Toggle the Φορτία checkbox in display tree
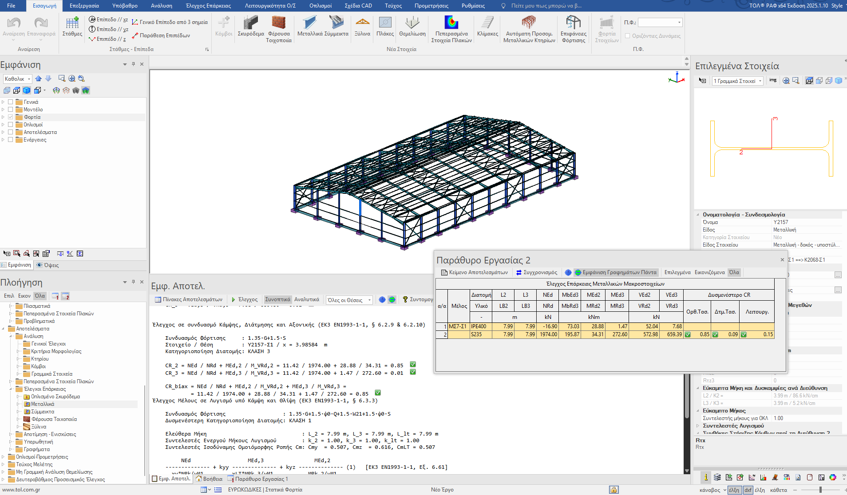The image size is (847, 495). pos(11,117)
